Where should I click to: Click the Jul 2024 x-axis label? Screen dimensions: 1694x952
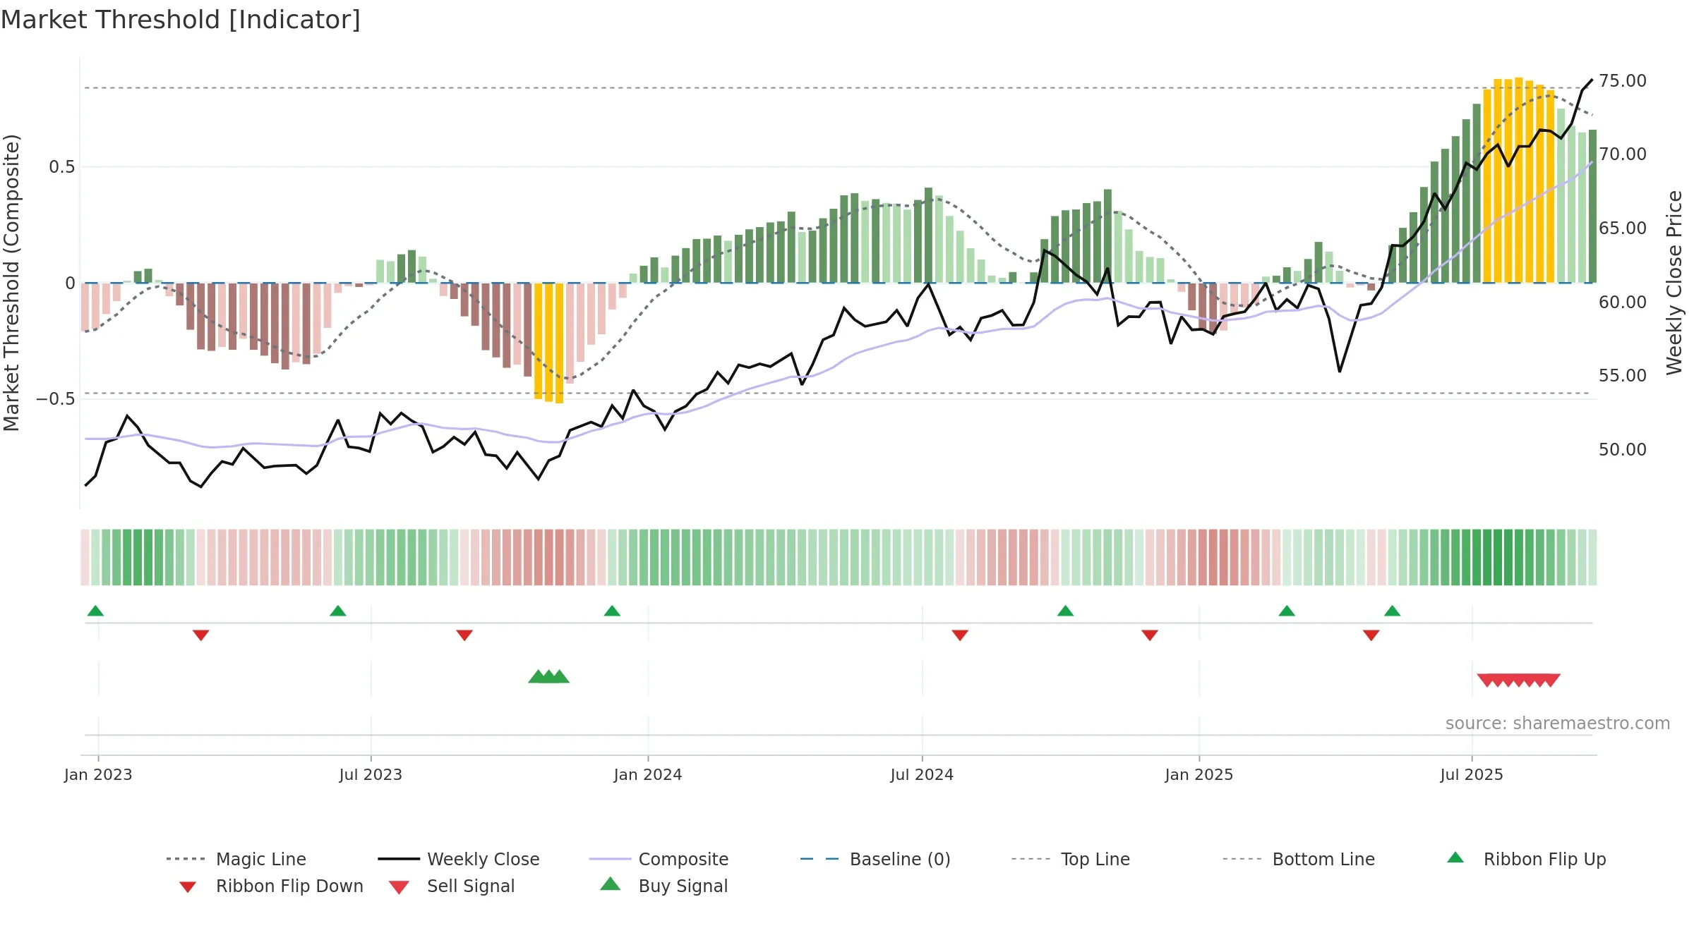pyautogui.click(x=922, y=775)
